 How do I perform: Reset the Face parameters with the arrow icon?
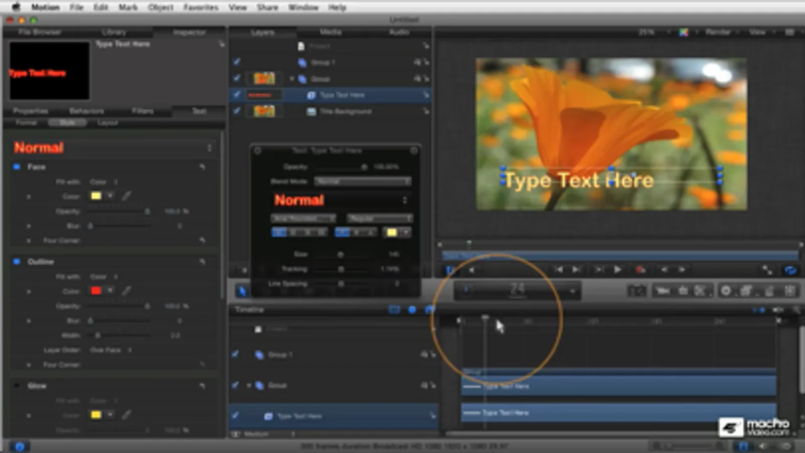click(202, 167)
